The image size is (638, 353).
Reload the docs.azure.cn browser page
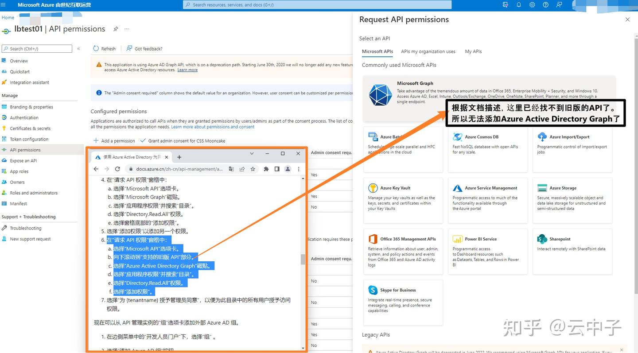click(117, 169)
